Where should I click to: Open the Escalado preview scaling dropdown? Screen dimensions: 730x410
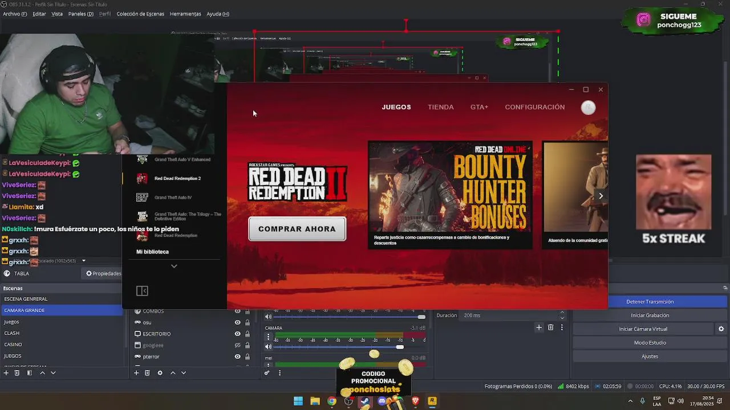(83, 261)
